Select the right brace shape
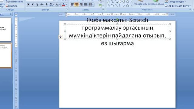Screen dimensions: 194x109 point(124,5)
